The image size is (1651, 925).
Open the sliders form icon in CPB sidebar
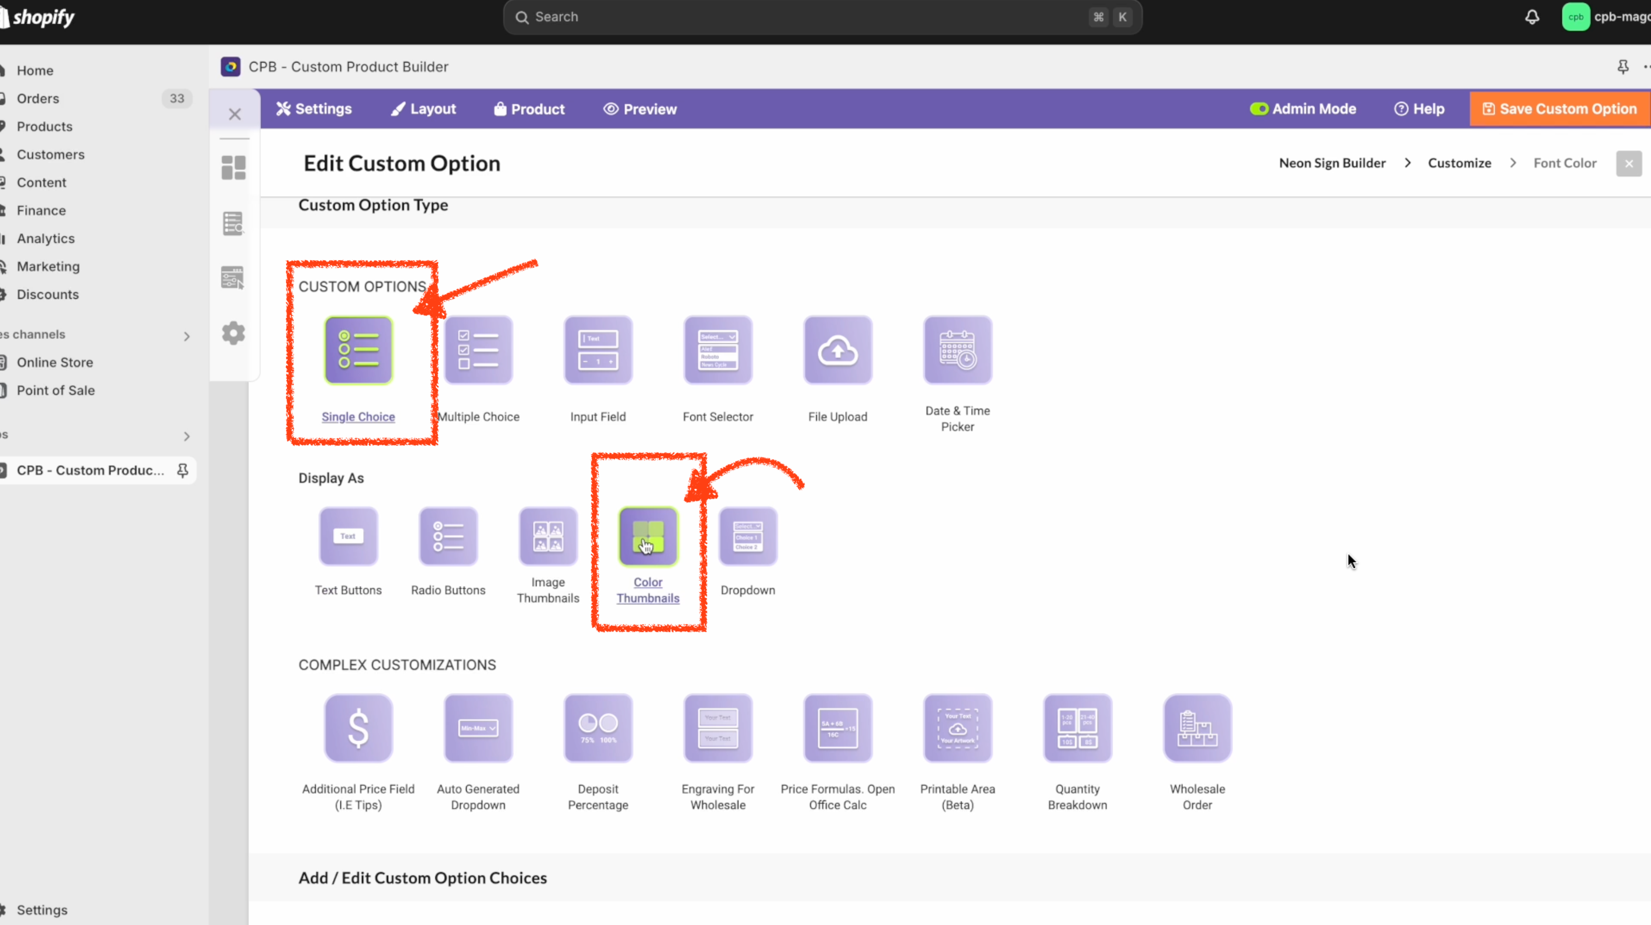[233, 278]
